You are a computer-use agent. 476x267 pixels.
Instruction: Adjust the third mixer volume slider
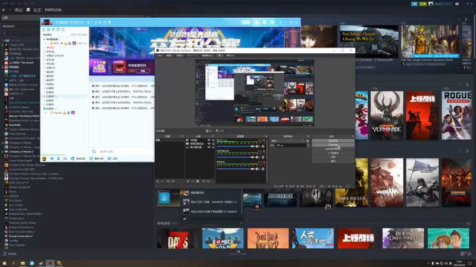[x=236, y=169]
